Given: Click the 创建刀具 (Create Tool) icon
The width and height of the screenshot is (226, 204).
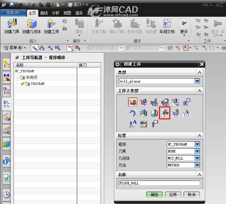Looking at the screenshot, I should point(12,26).
